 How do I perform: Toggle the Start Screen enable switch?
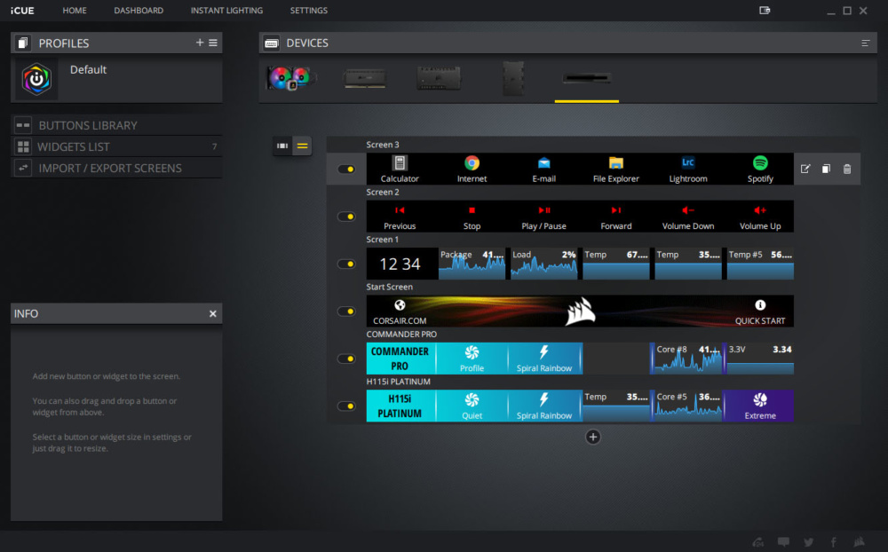click(x=346, y=311)
